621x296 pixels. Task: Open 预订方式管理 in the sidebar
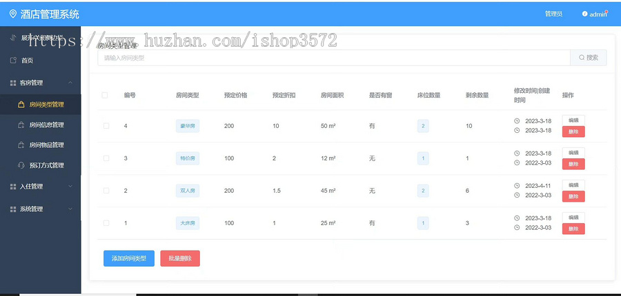(41, 165)
